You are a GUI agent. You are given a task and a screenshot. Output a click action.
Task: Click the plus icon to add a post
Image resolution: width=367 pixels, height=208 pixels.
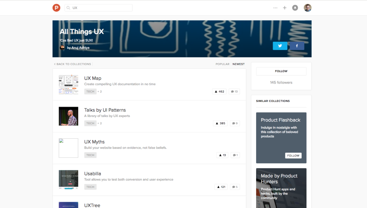click(x=285, y=8)
